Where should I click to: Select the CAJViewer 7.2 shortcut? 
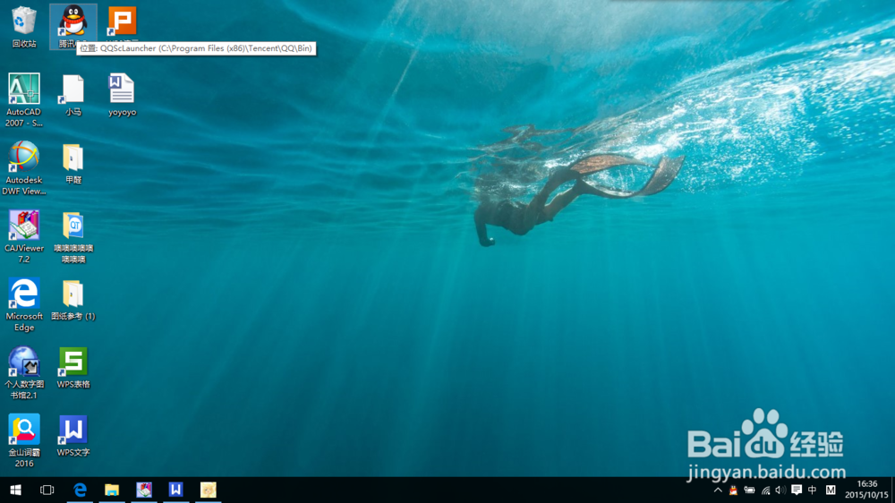point(24,236)
